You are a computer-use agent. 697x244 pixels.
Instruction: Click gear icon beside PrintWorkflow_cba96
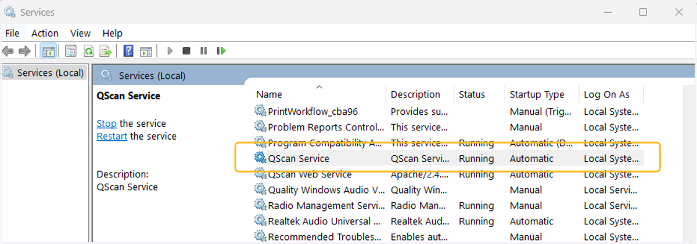click(260, 111)
